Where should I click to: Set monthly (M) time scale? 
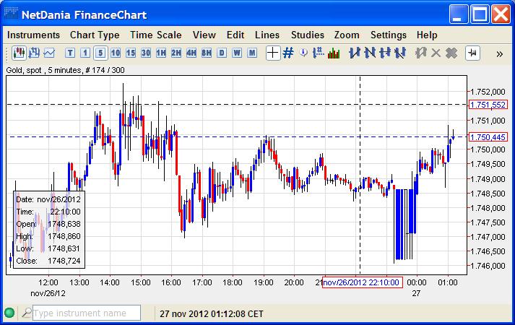coord(252,53)
